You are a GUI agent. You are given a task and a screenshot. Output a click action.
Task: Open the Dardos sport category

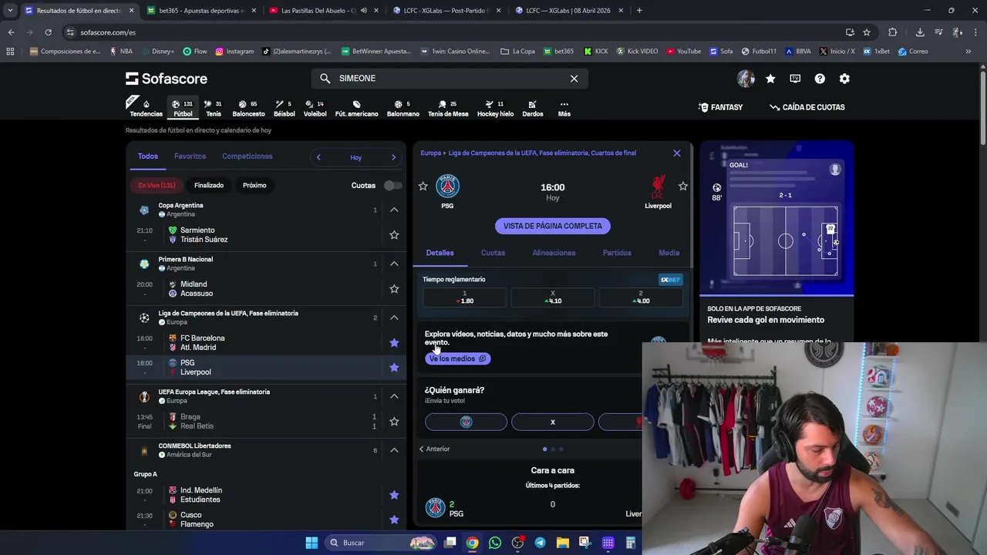(x=533, y=109)
